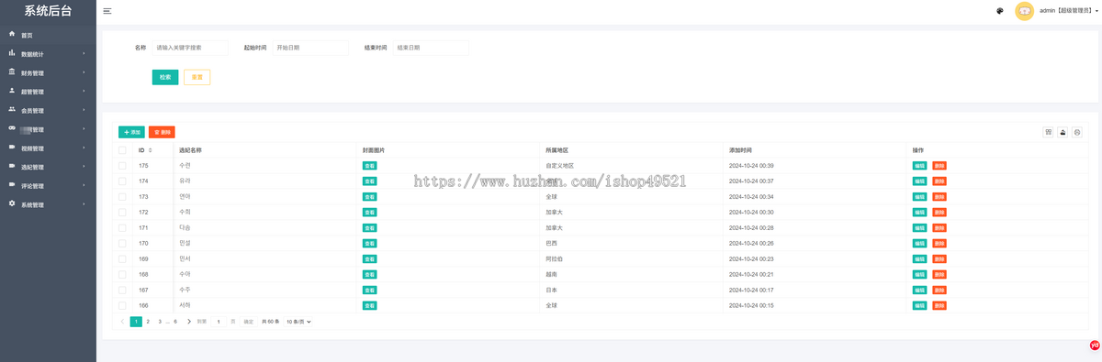Select the checkbox for row ID 171
Viewport: 1102px width, 362px height.
pos(122,227)
